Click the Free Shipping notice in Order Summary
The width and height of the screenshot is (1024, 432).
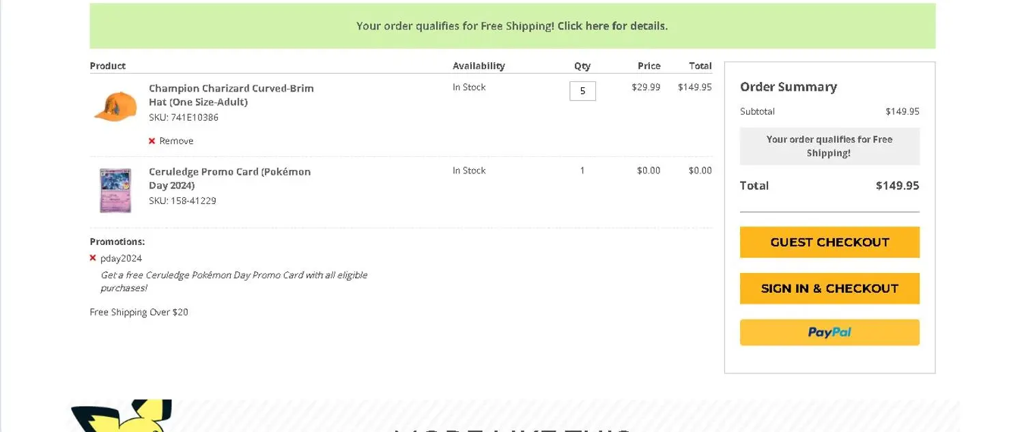(829, 146)
